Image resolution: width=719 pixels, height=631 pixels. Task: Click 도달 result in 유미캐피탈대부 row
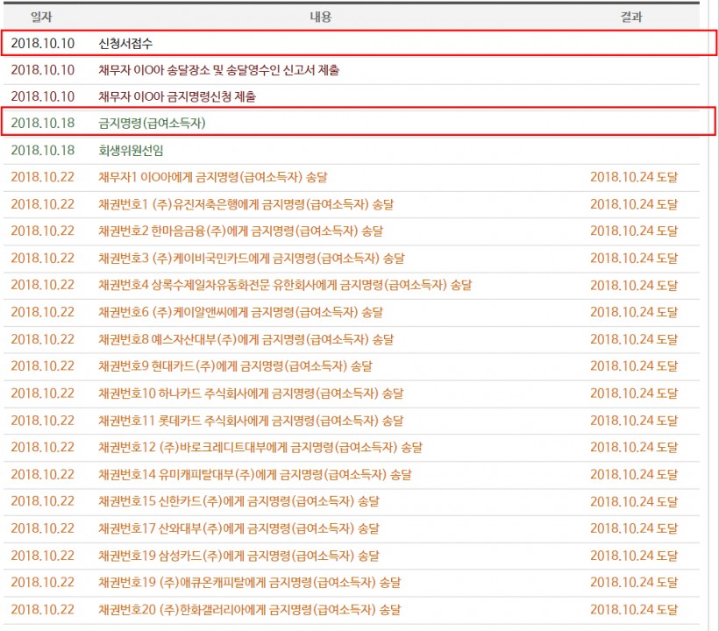click(634, 474)
